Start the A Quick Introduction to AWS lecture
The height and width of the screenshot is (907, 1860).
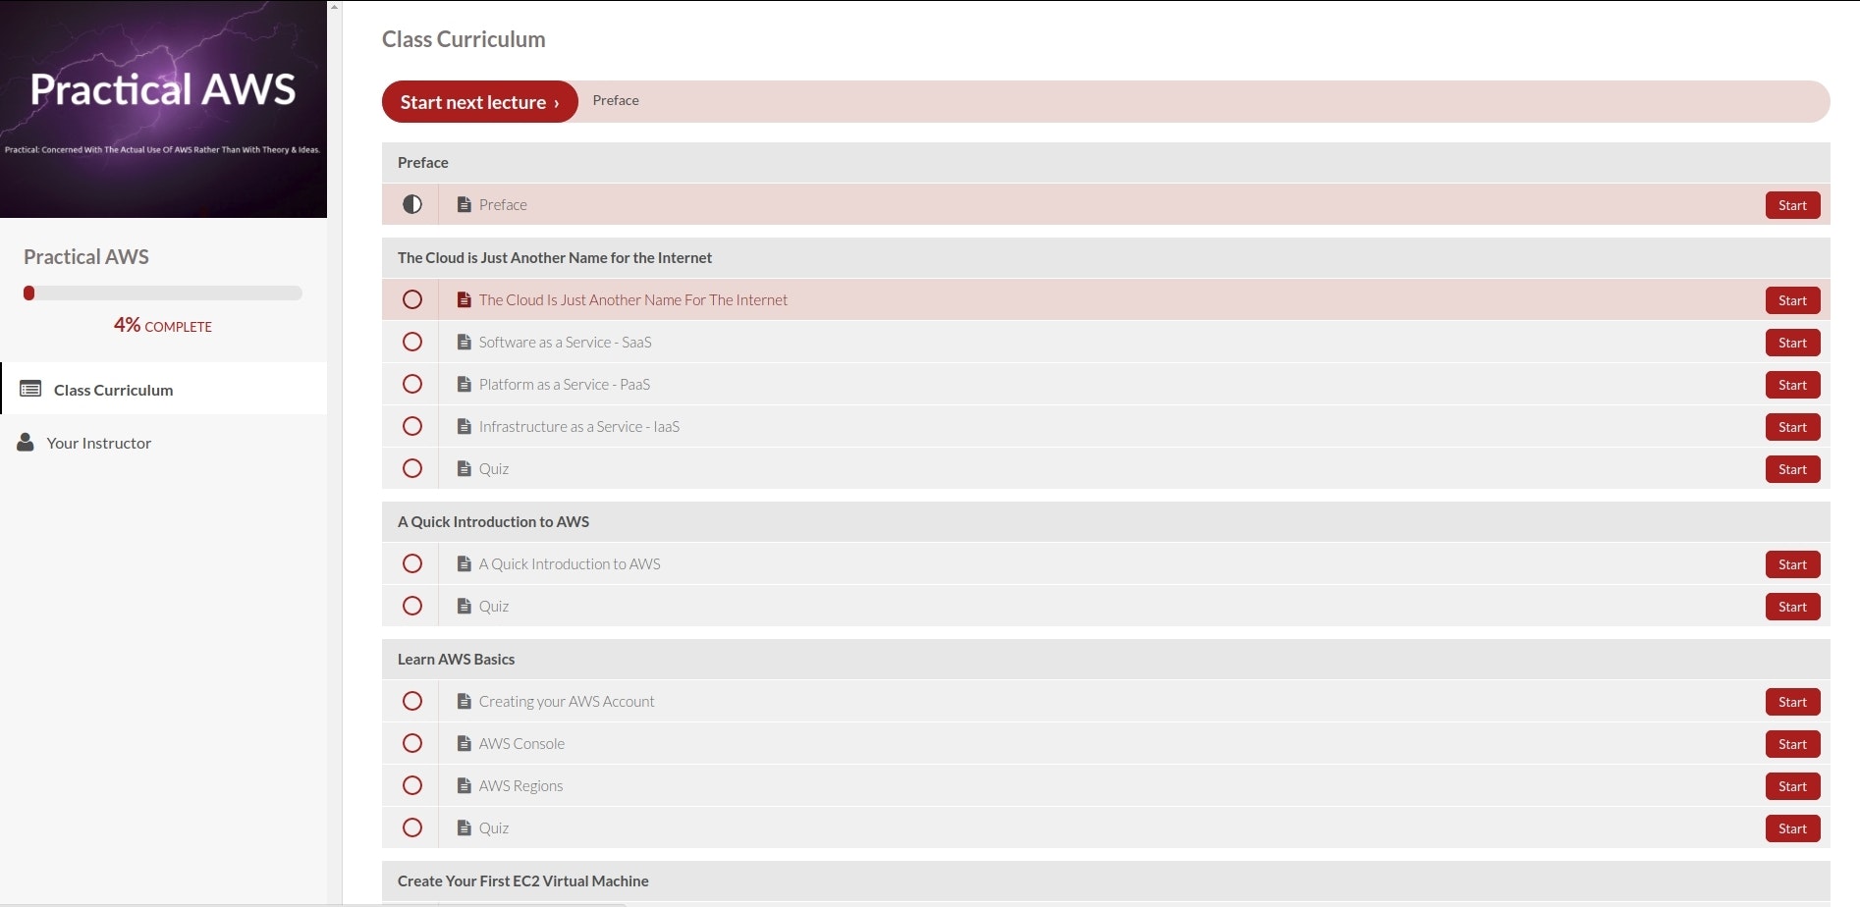pyautogui.click(x=1792, y=564)
